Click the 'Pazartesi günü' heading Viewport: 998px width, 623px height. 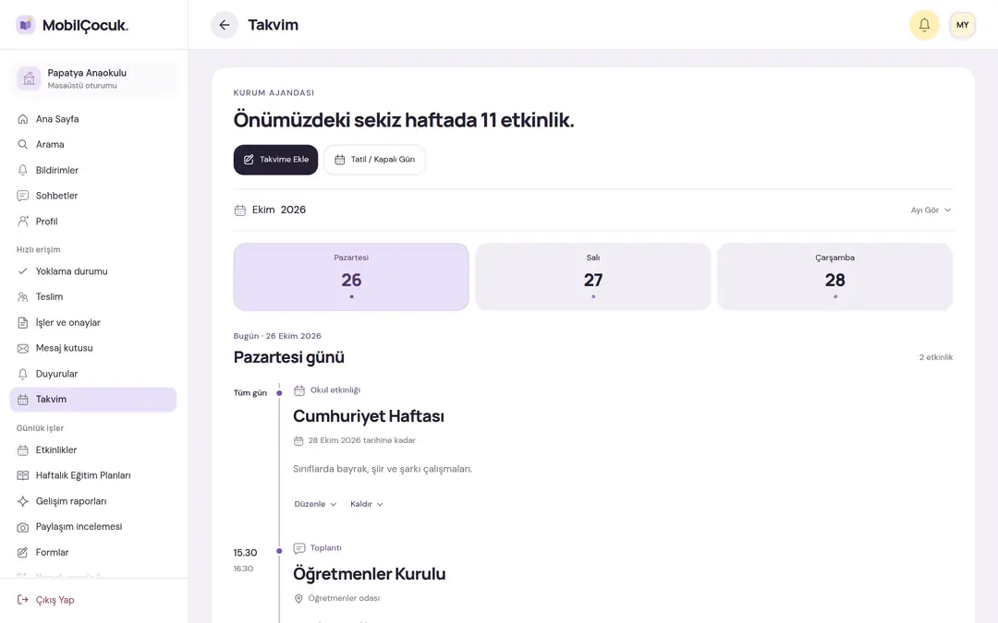289,357
